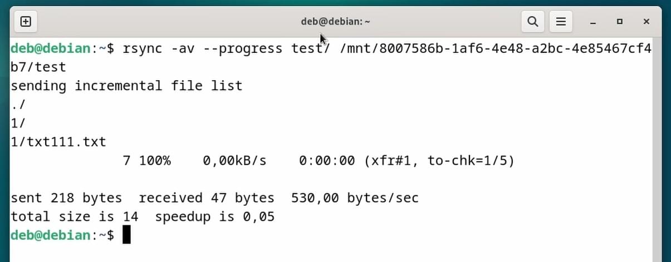Click the 0,00kB/s transfer speed
The height and width of the screenshot is (262, 671).
[234, 161]
